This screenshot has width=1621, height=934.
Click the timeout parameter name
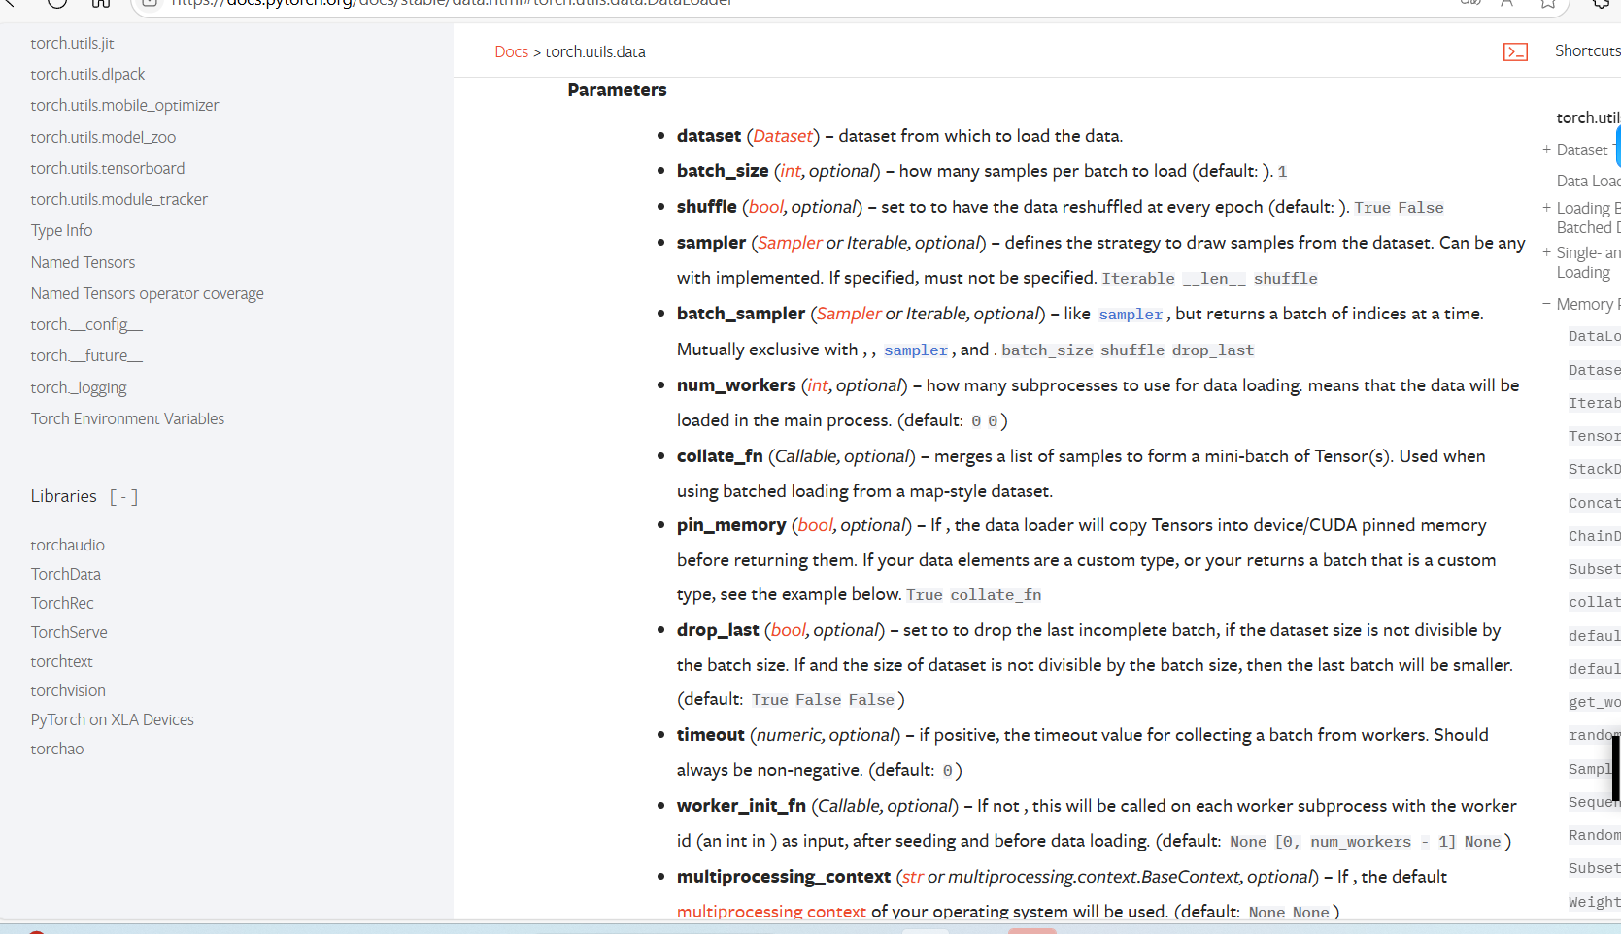710,736
